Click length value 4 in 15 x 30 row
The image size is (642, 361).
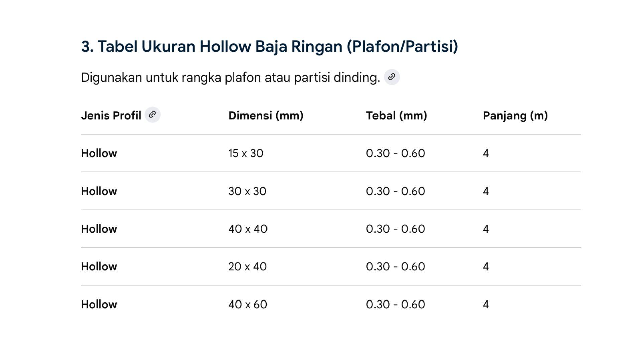coord(486,153)
